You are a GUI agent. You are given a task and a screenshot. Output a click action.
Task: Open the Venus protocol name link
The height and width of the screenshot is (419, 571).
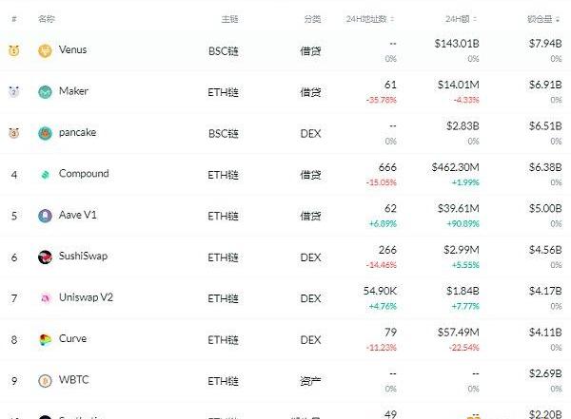(x=72, y=49)
